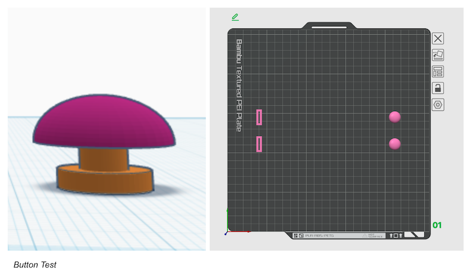Image resolution: width=476 pixels, height=274 pixels.
Task: Click the Bambu Textured PEI Plate label
Action: click(239, 85)
